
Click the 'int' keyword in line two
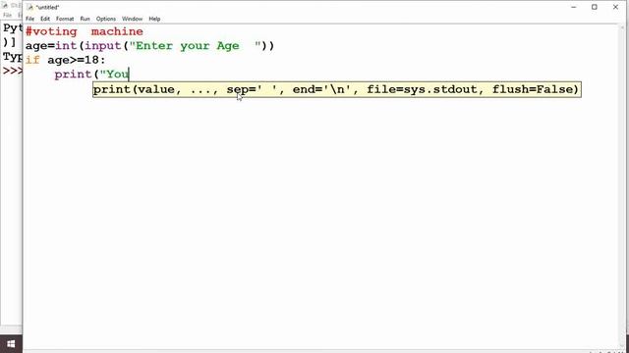pyautogui.click(x=66, y=46)
